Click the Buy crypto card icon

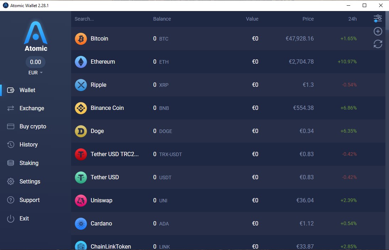[x=11, y=127]
